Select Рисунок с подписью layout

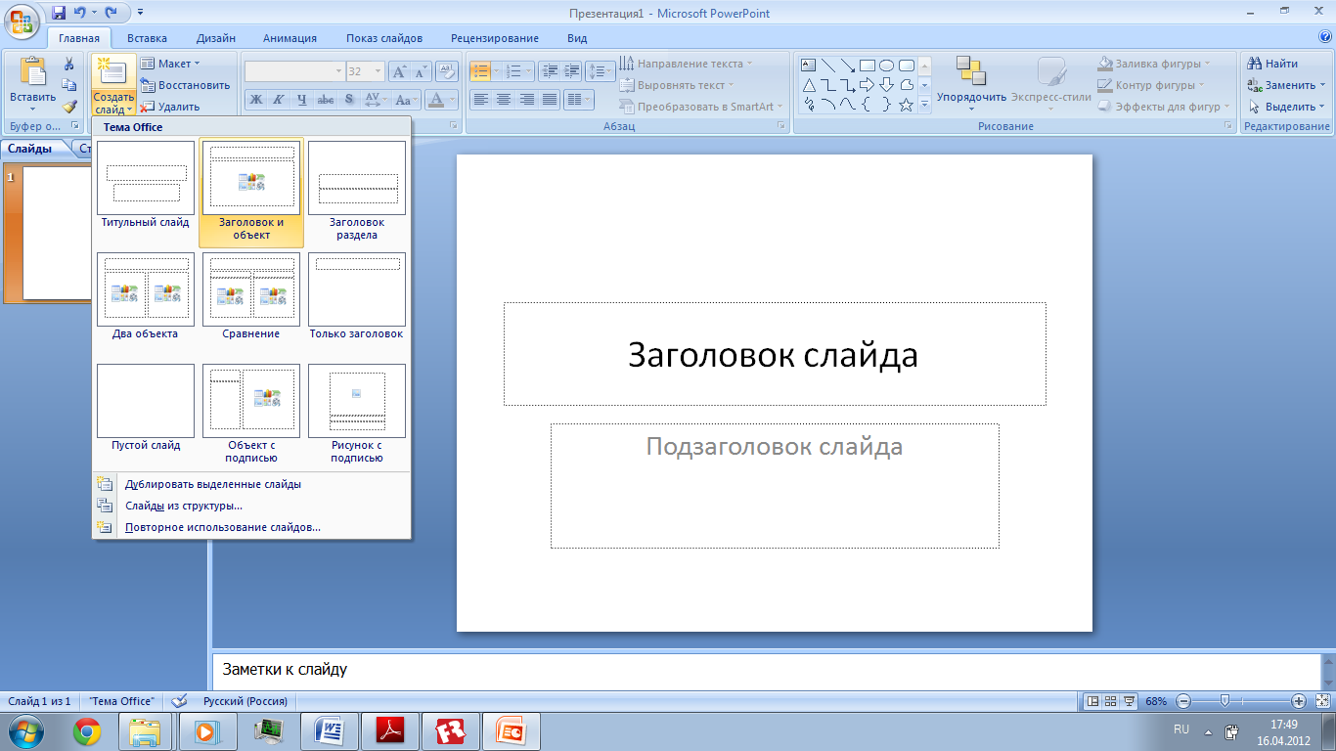point(357,415)
